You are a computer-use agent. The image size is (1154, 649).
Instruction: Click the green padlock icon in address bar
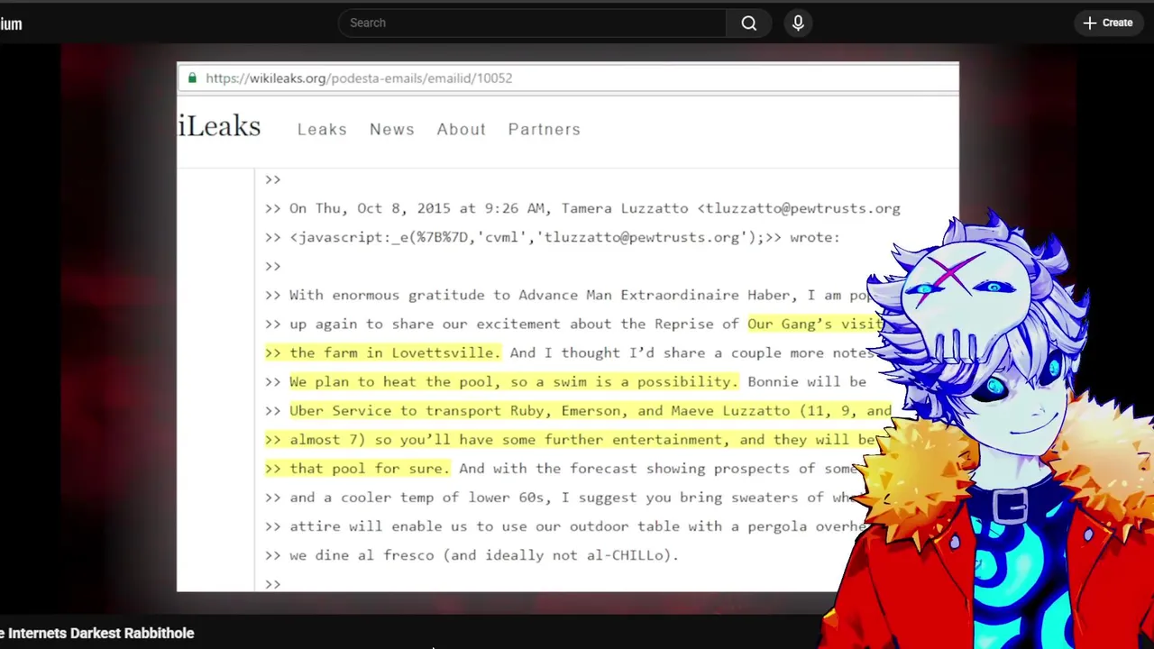[192, 78]
